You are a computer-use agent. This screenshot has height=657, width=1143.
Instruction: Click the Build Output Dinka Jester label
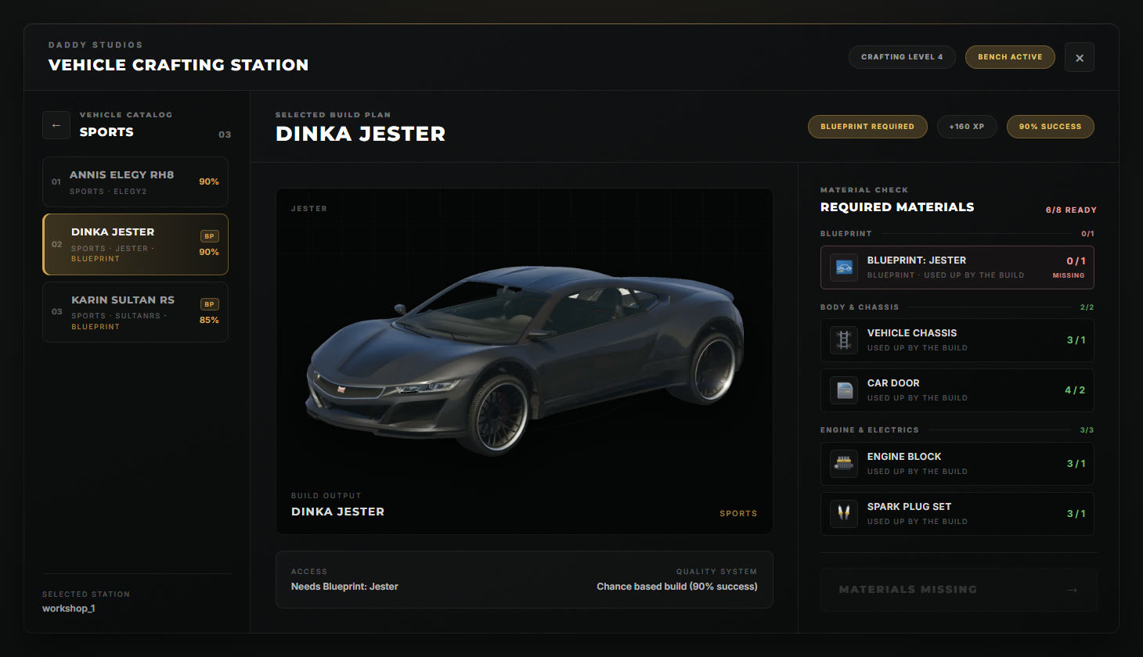coord(337,512)
